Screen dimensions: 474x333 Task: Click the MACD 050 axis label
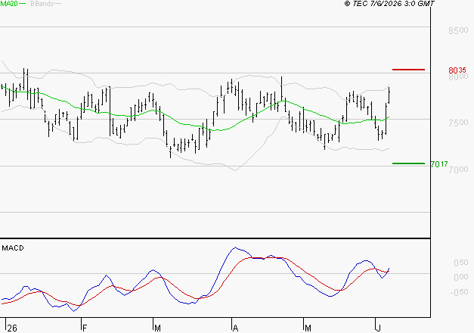point(461,263)
